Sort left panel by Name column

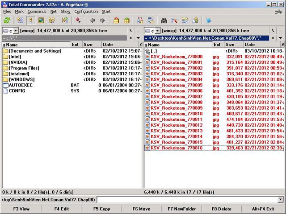point(37,45)
